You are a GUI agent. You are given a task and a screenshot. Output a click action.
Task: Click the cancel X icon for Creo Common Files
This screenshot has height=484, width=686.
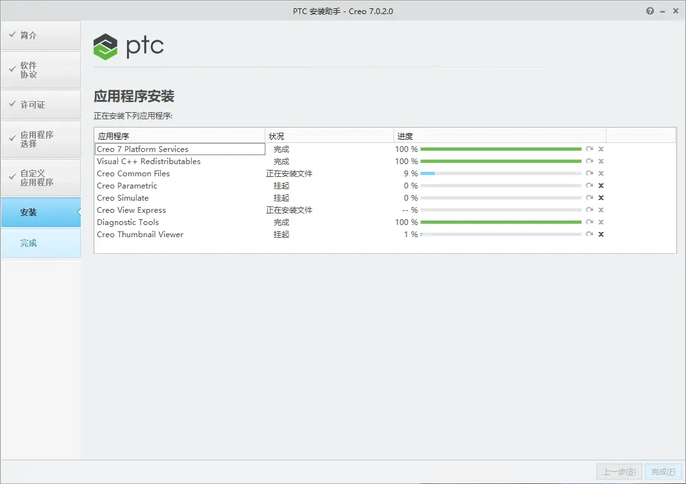601,173
